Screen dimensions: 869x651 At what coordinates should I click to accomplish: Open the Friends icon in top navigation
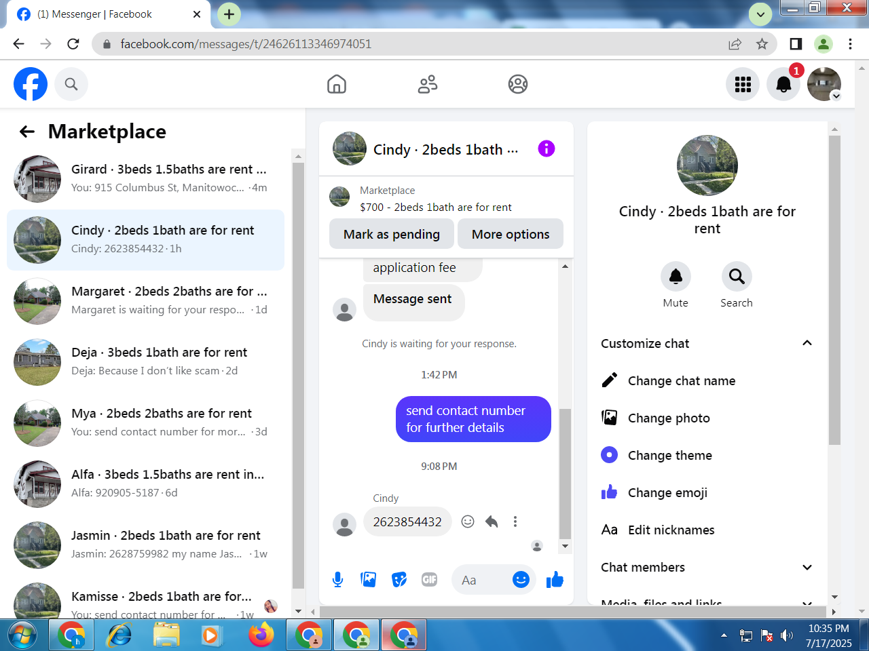click(x=428, y=84)
